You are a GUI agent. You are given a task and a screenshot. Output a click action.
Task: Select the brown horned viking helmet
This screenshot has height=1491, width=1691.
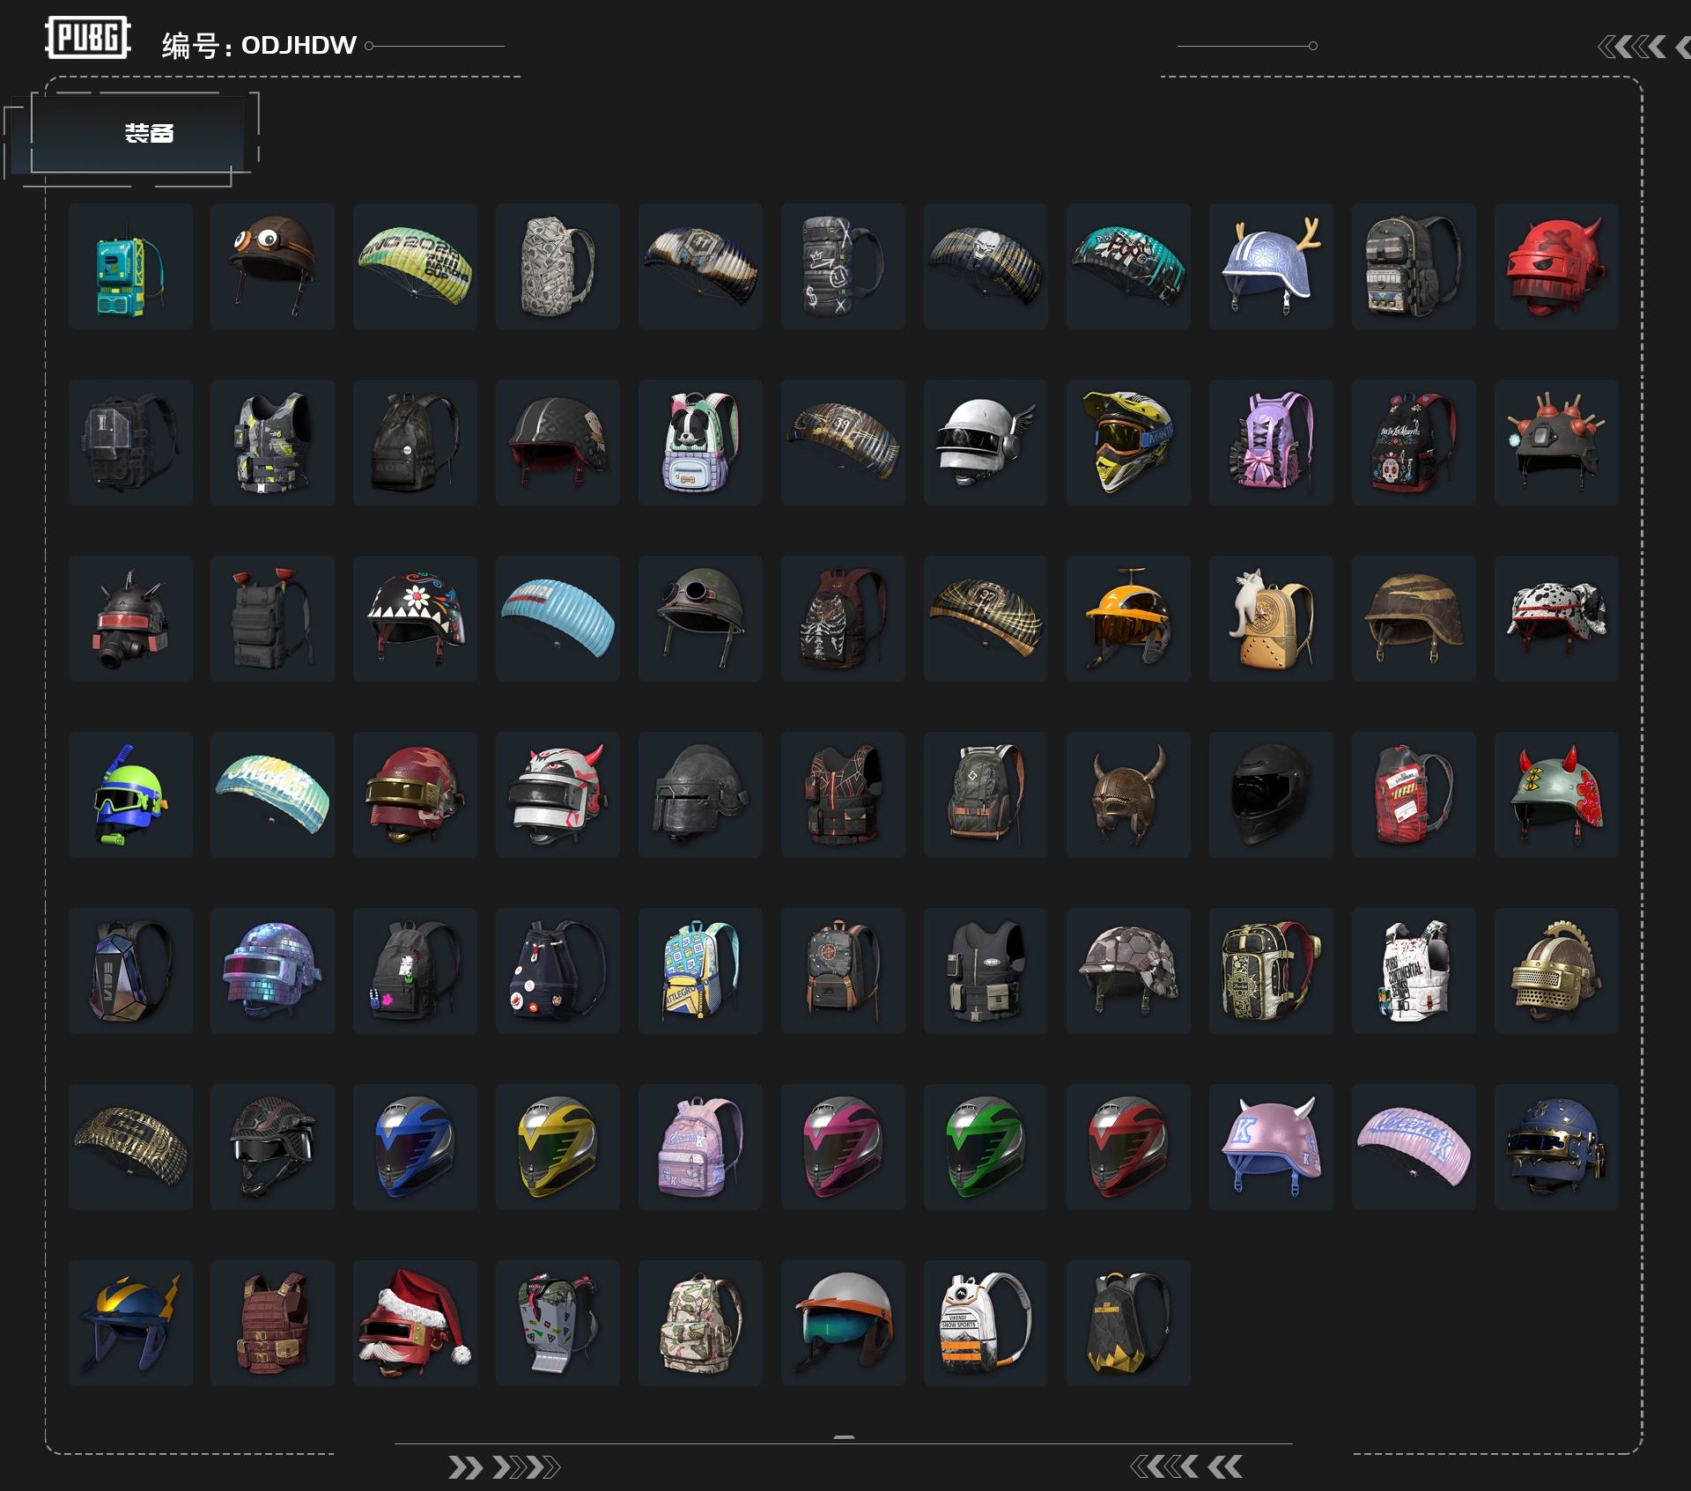pos(1129,794)
